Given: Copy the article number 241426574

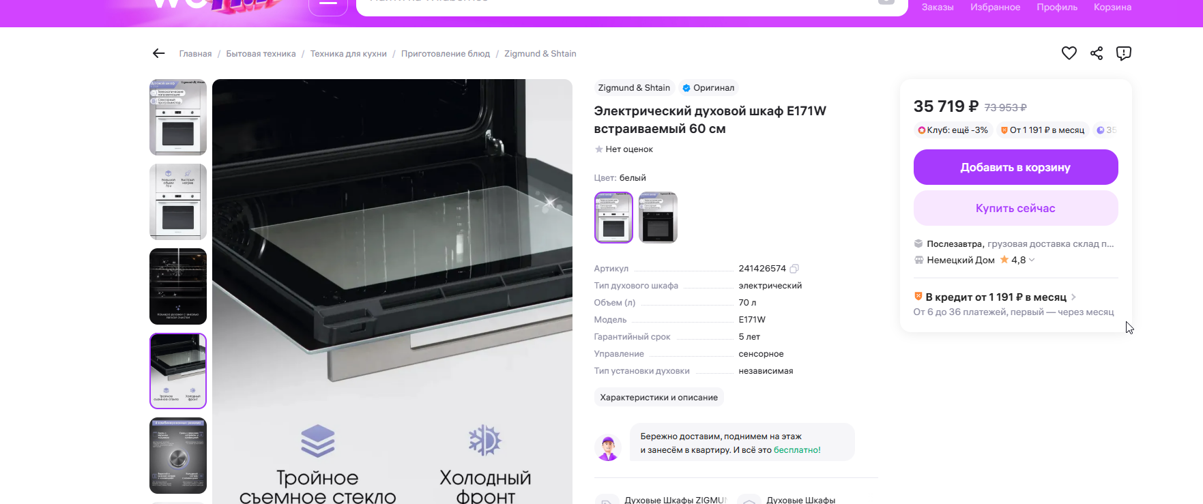Looking at the screenshot, I should pos(794,269).
